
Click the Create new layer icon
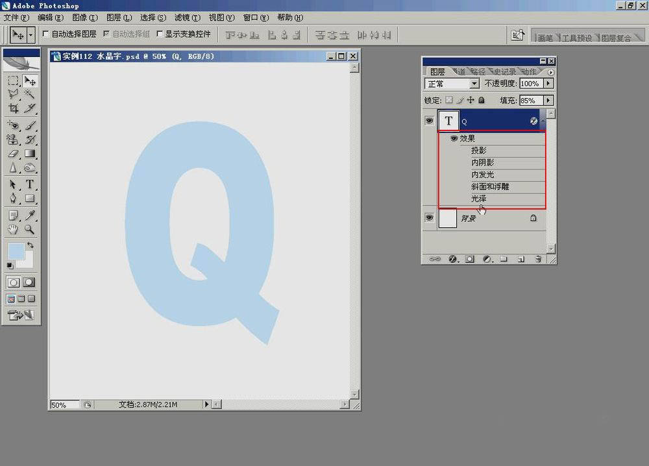520,259
